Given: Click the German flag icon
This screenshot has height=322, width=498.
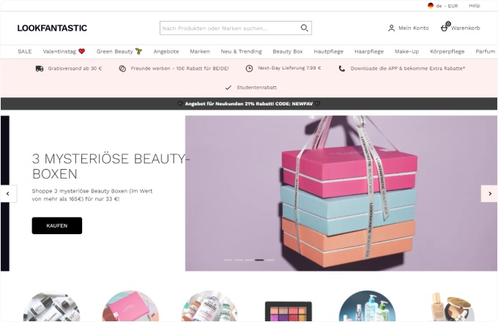Looking at the screenshot, I should (x=431, y=6).
